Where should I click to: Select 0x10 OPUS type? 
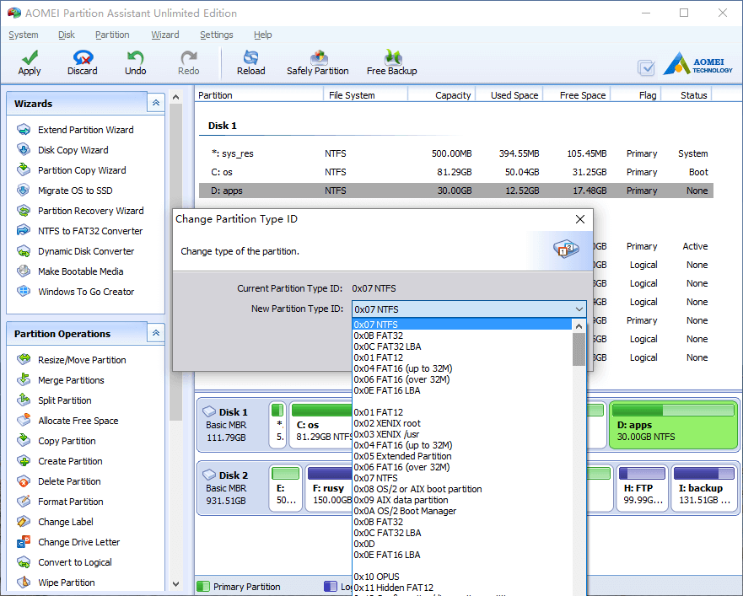click(462, 577)
